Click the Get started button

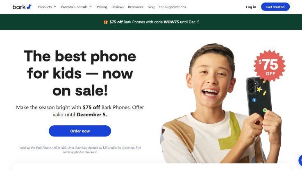[x=275, y=7]
